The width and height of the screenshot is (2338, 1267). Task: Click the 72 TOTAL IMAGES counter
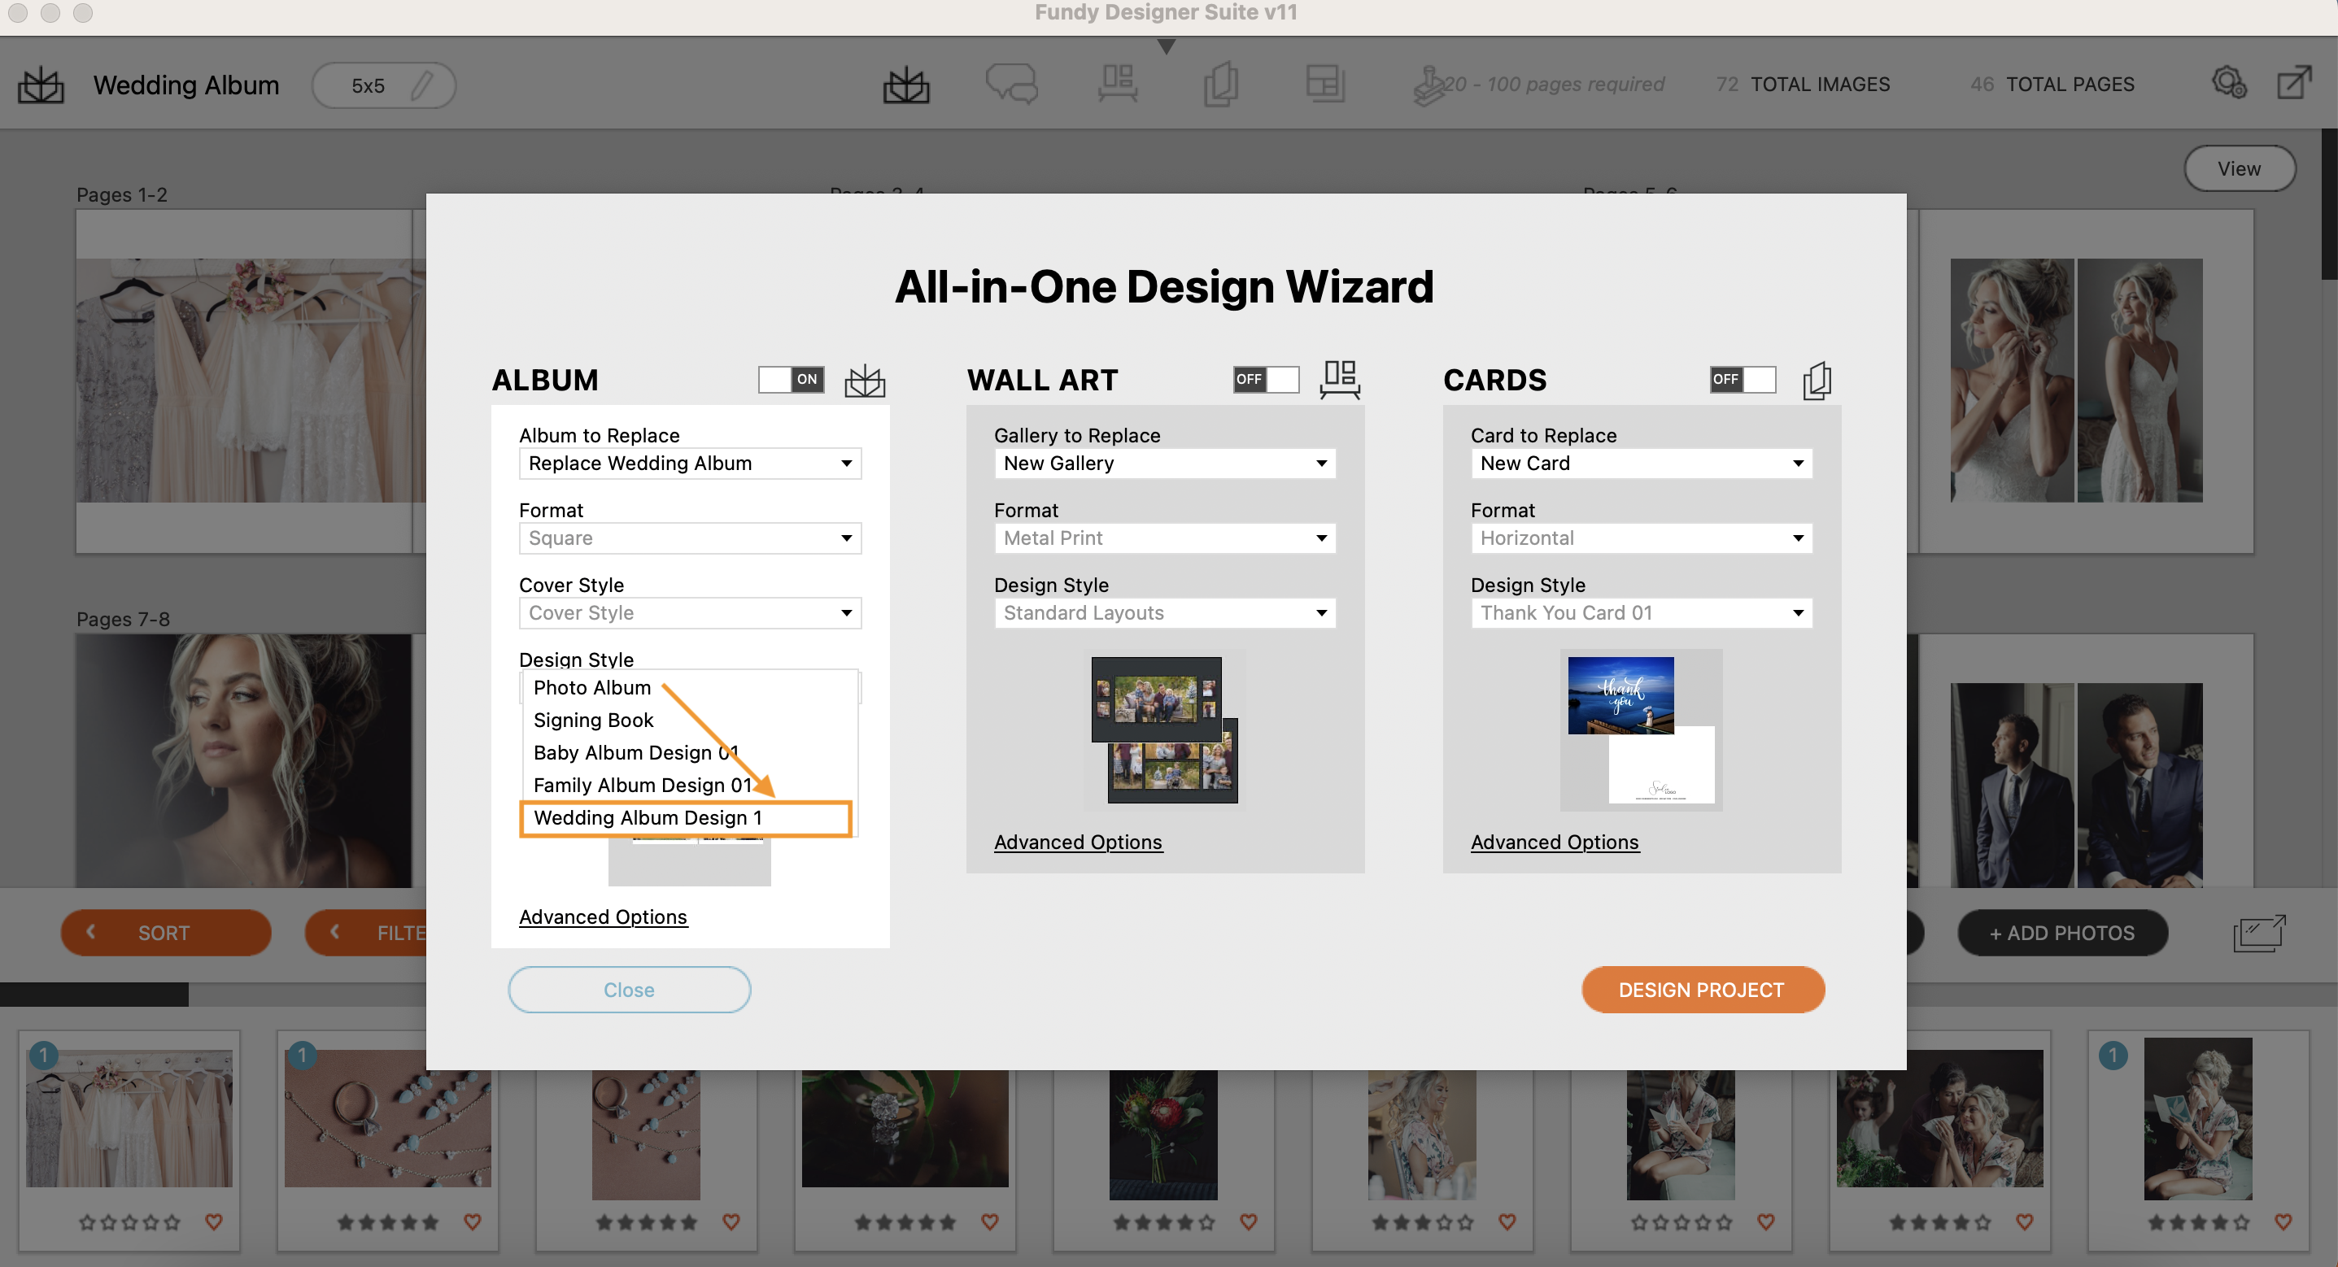1803,85
